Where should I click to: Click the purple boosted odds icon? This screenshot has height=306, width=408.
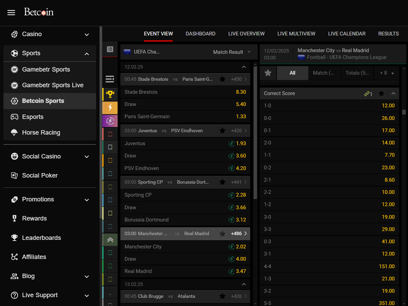pyautogui.click(x=110, y=121)
